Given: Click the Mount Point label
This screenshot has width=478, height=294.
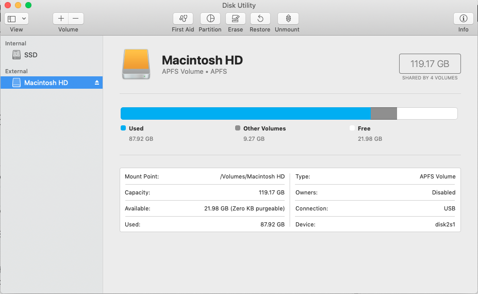Looking at the screenshot, I should (x=142, y=176).
